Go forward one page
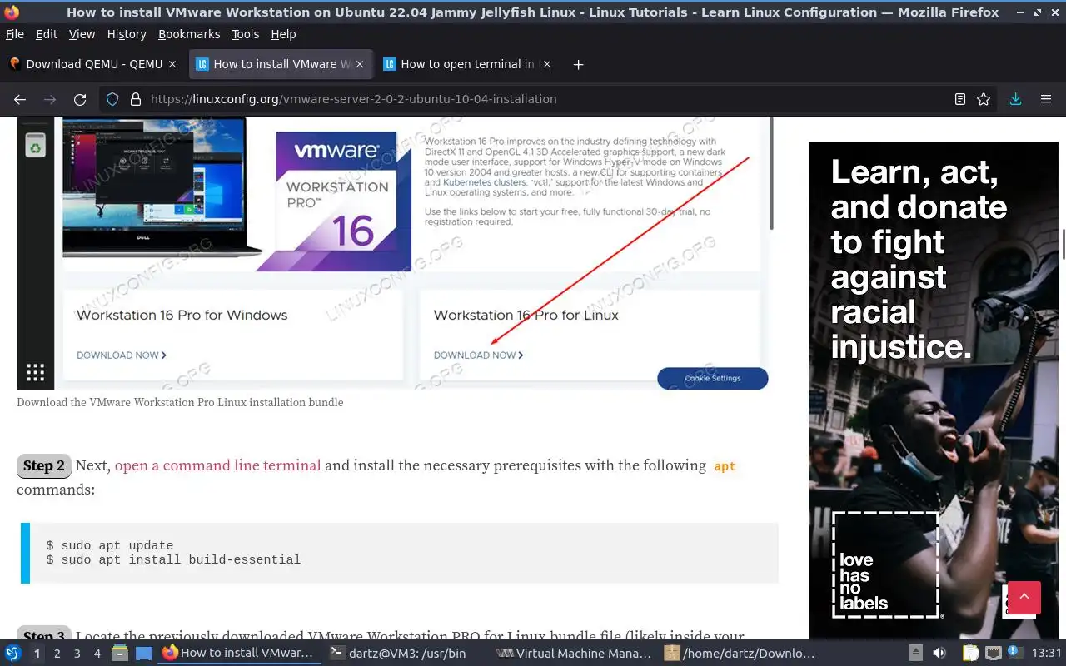 (x=50, y=99)
